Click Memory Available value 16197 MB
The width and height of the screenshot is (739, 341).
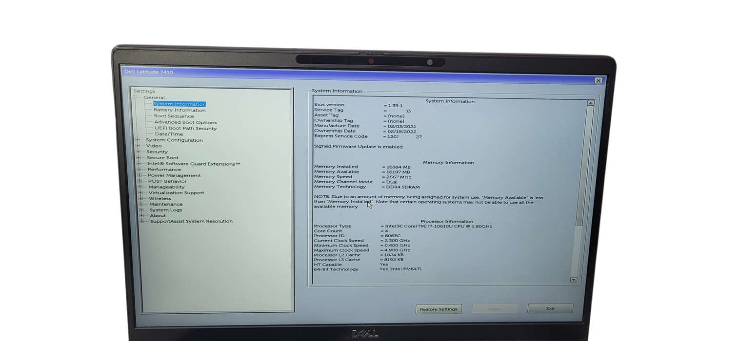[x=398, y=172]
